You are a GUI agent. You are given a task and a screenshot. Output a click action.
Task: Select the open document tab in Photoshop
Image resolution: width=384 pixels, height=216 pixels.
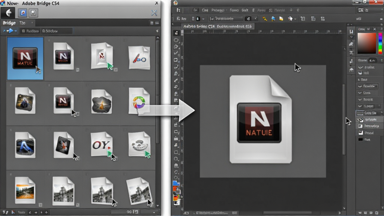217,26
